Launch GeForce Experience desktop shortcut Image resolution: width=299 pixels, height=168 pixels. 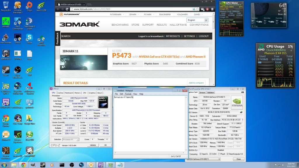click(18, 137)
